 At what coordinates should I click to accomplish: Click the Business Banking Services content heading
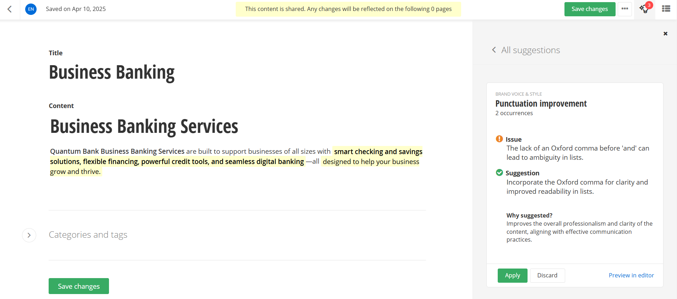[144, 126]
